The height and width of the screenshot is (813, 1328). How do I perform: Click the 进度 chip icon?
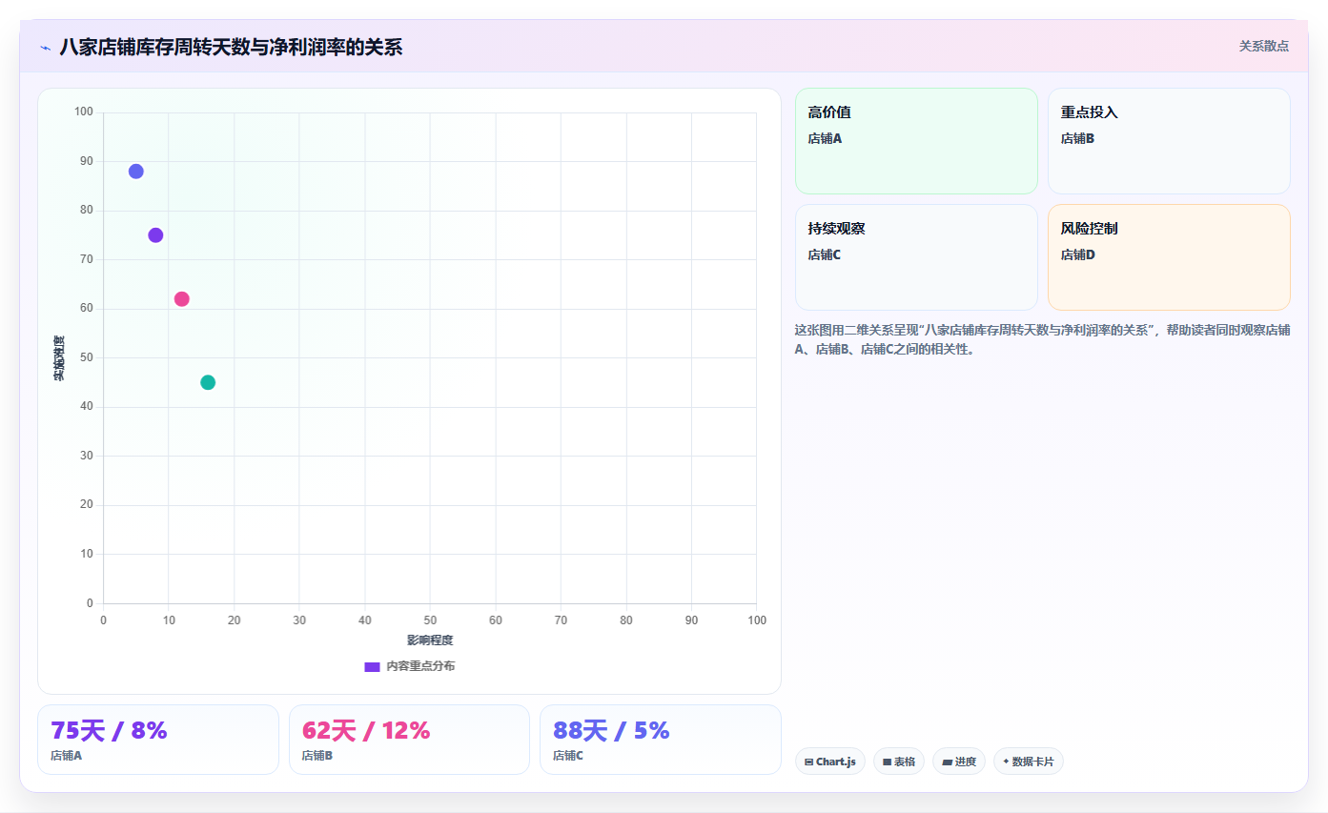pyautogui.click(x=947, y=762)
